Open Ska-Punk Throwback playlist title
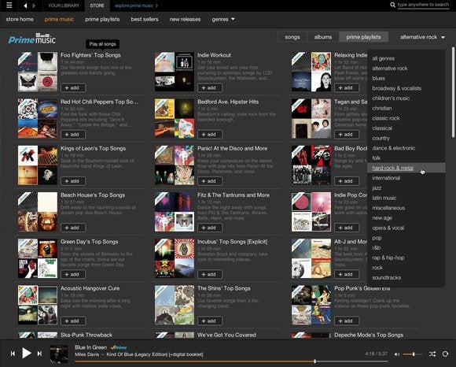Image resolution: width=456 pixels, height=367 pixels. point(86,335)
